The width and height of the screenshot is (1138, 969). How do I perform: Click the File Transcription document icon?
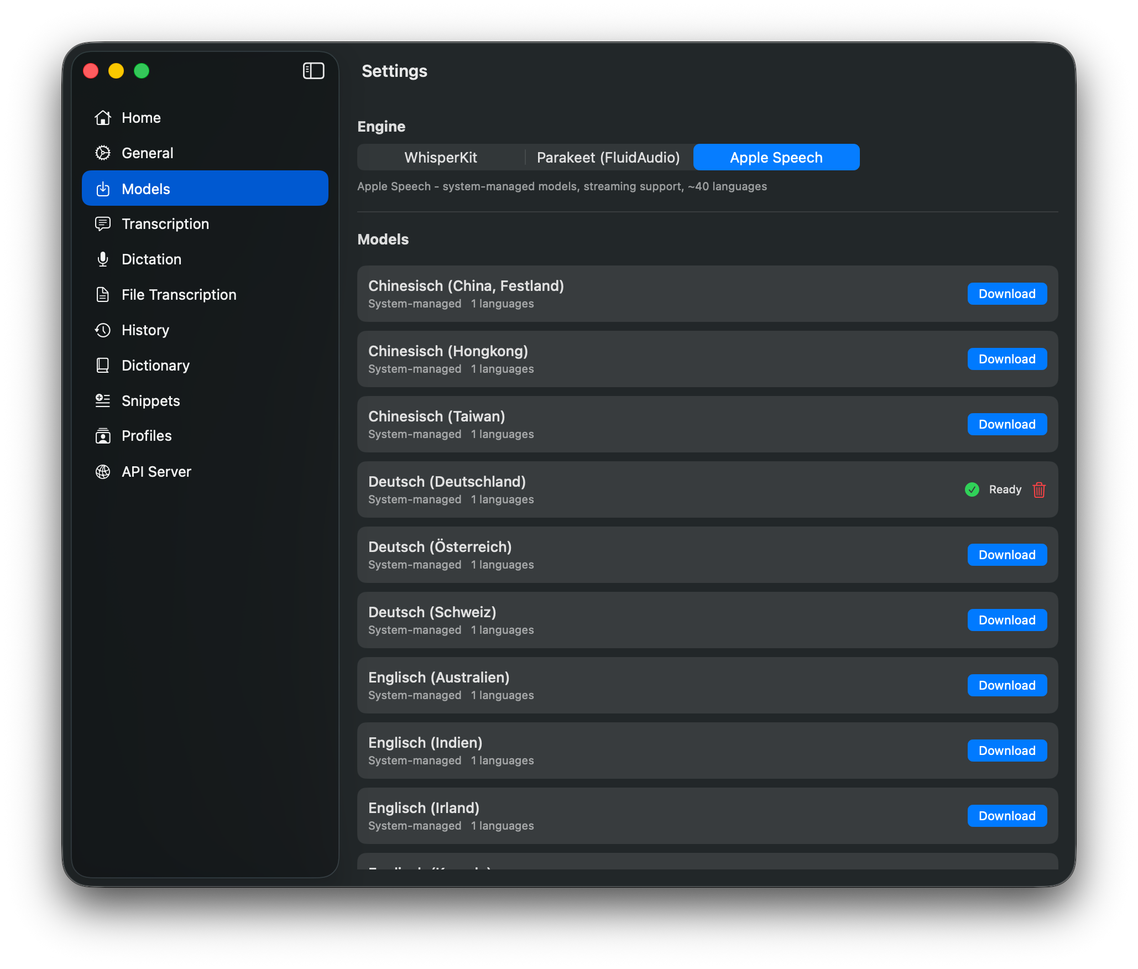click(x=103, y=294)
